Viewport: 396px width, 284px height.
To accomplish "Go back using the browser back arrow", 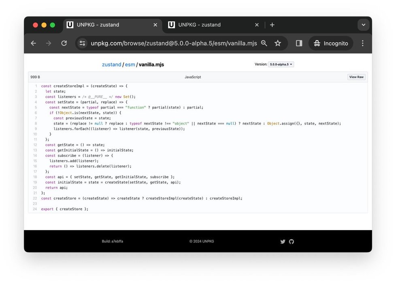I will tap(33, 43).
